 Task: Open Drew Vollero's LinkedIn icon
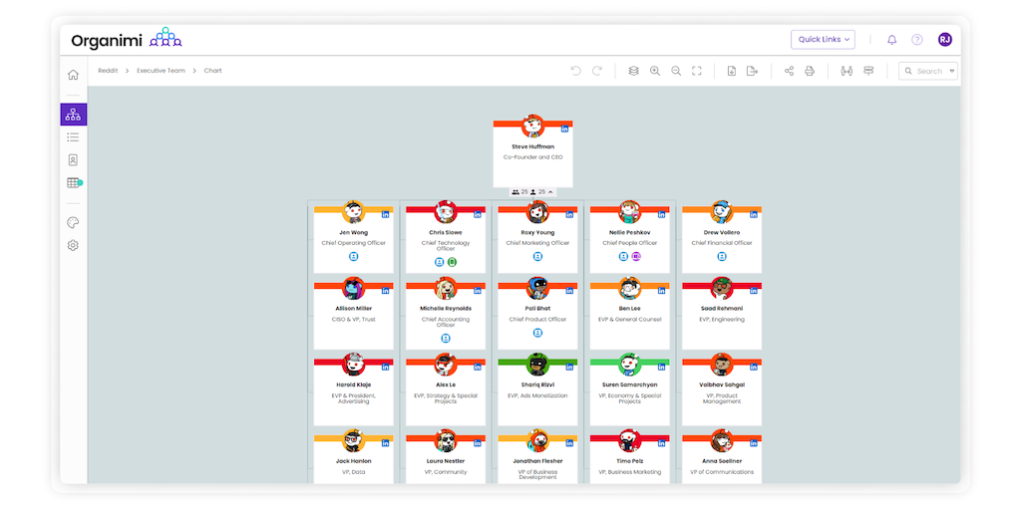[x=754, y=215]
